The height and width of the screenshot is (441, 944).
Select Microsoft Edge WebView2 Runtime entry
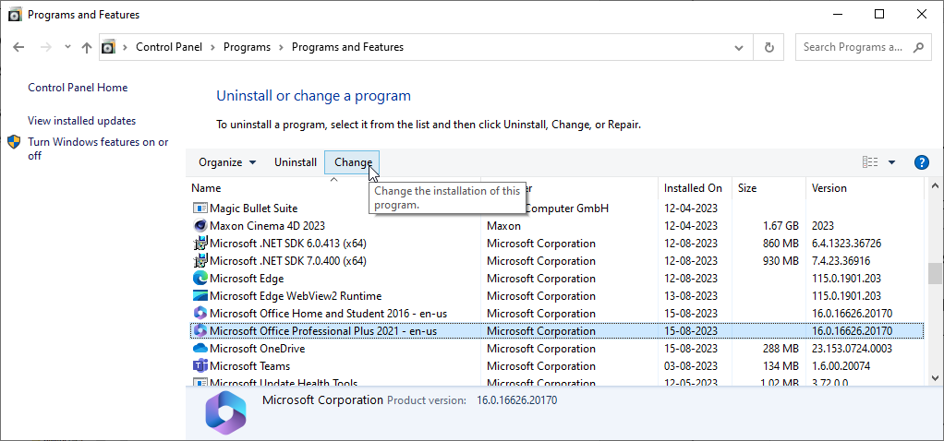click(296, 296)
